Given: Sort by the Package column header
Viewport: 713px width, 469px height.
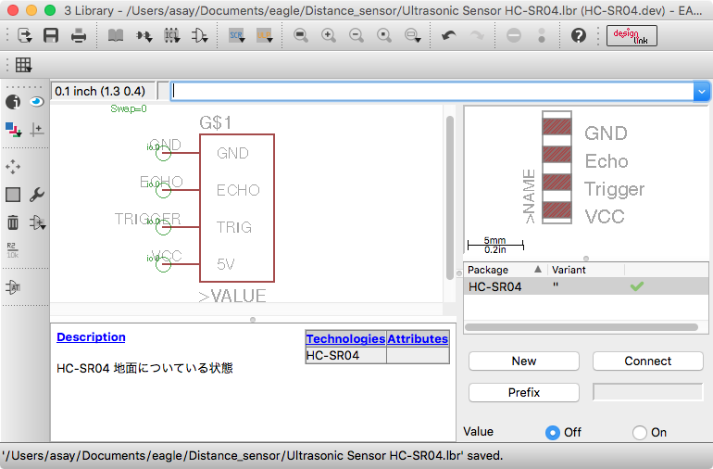Looking at the screenshot, I should pos(505,270).
